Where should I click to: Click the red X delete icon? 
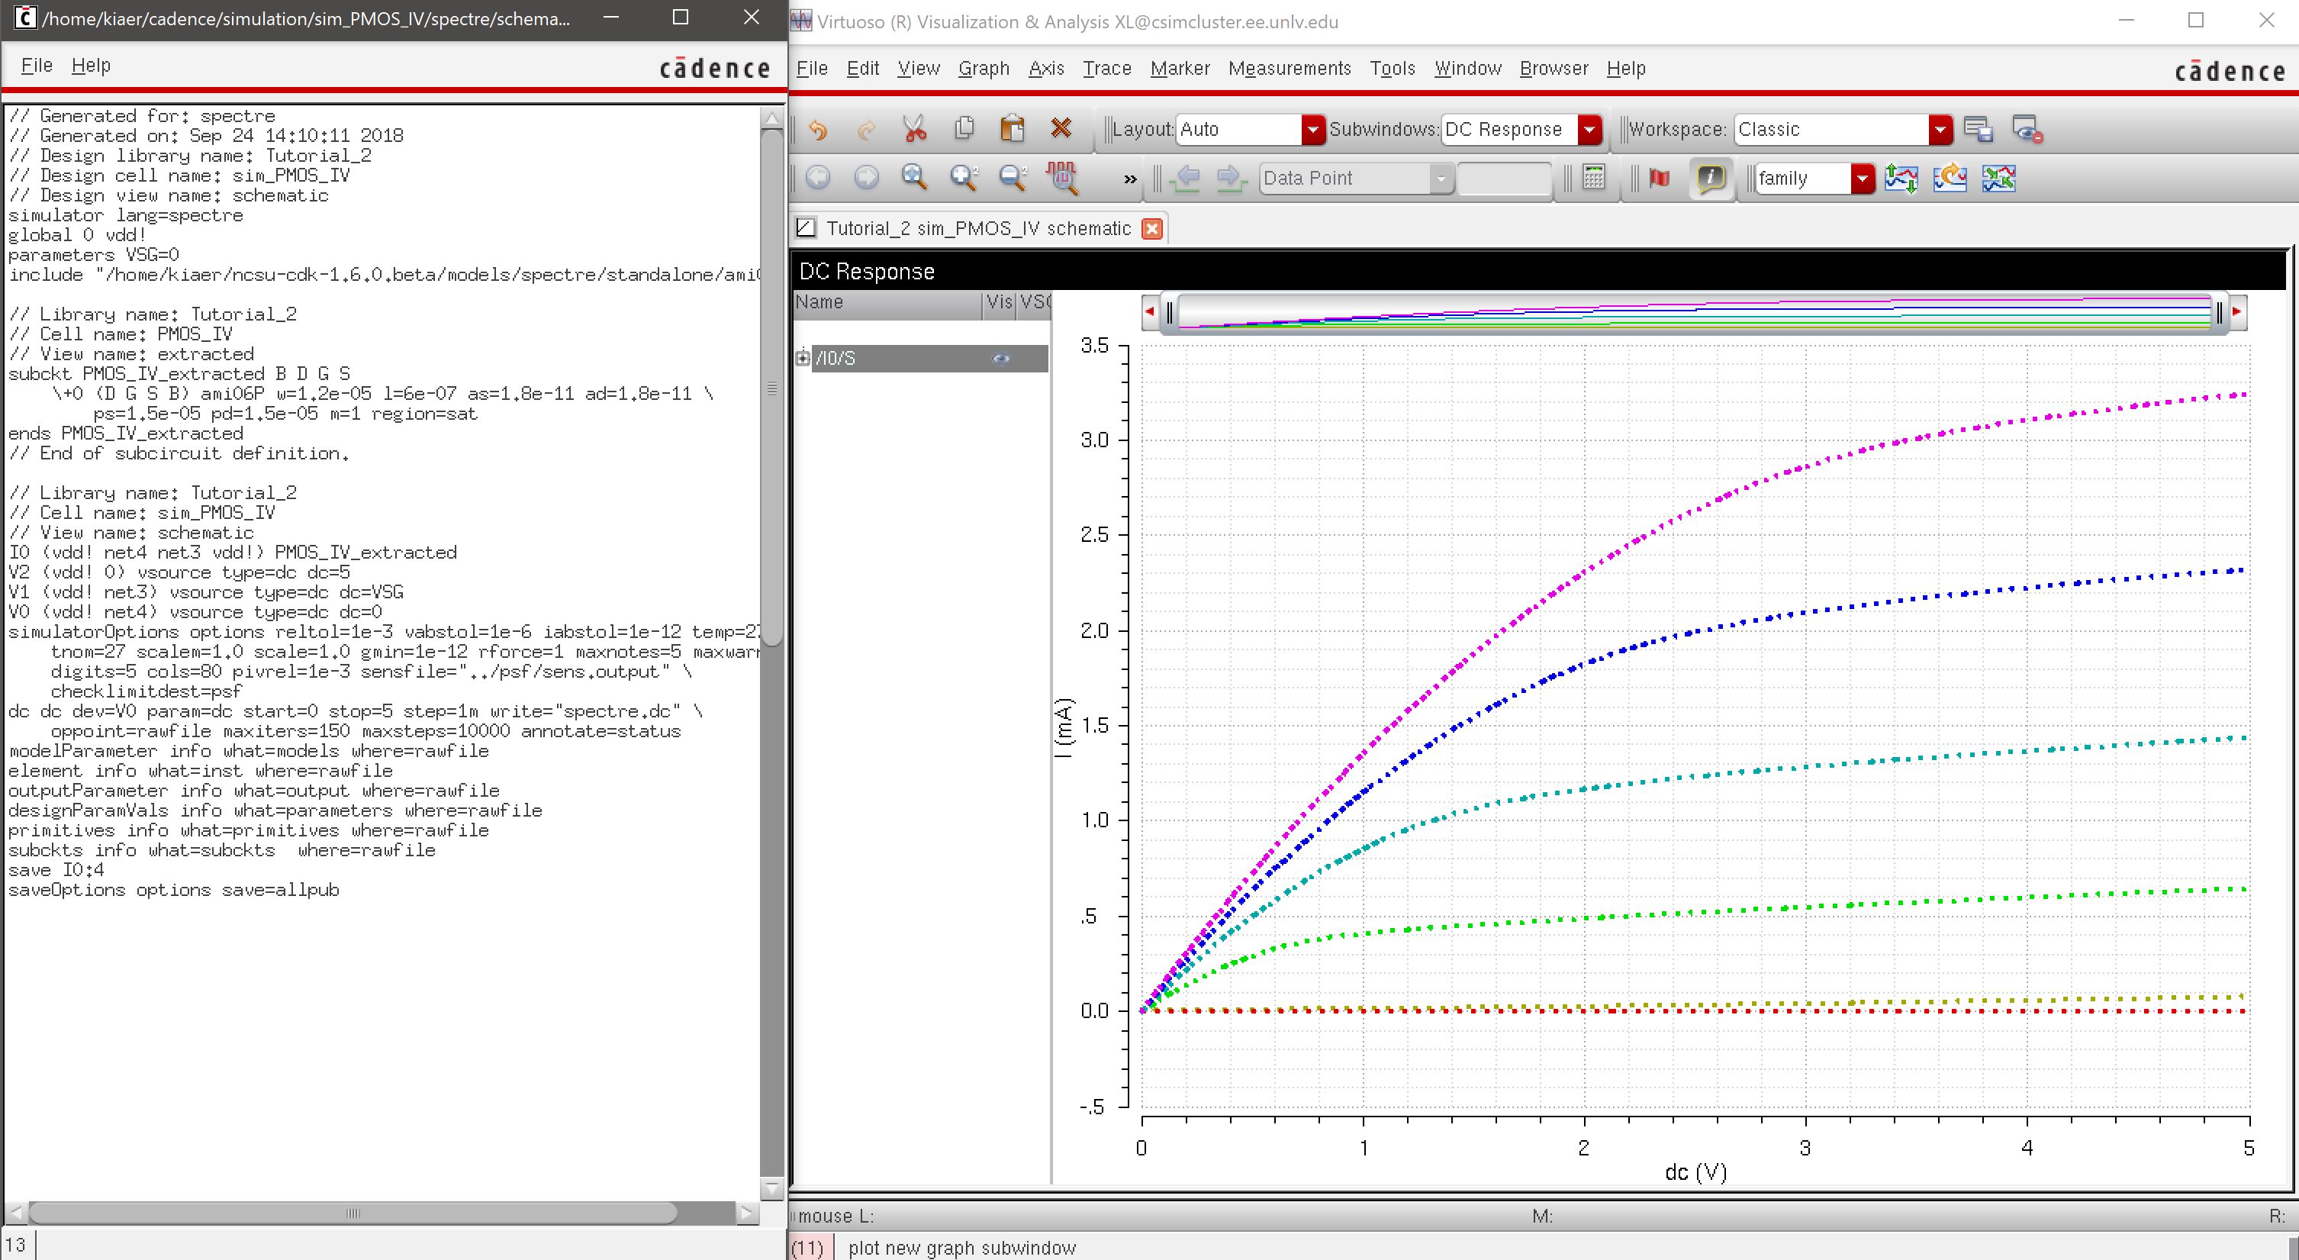coord(1061,130)
